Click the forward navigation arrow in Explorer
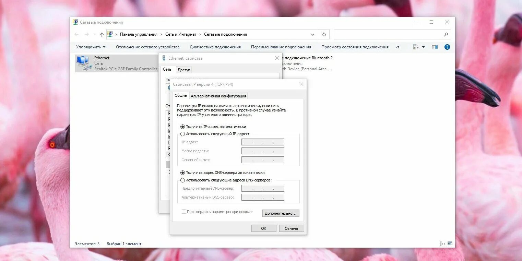 87,34
